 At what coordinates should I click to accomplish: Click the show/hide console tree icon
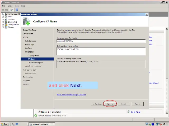click(12, 10)
